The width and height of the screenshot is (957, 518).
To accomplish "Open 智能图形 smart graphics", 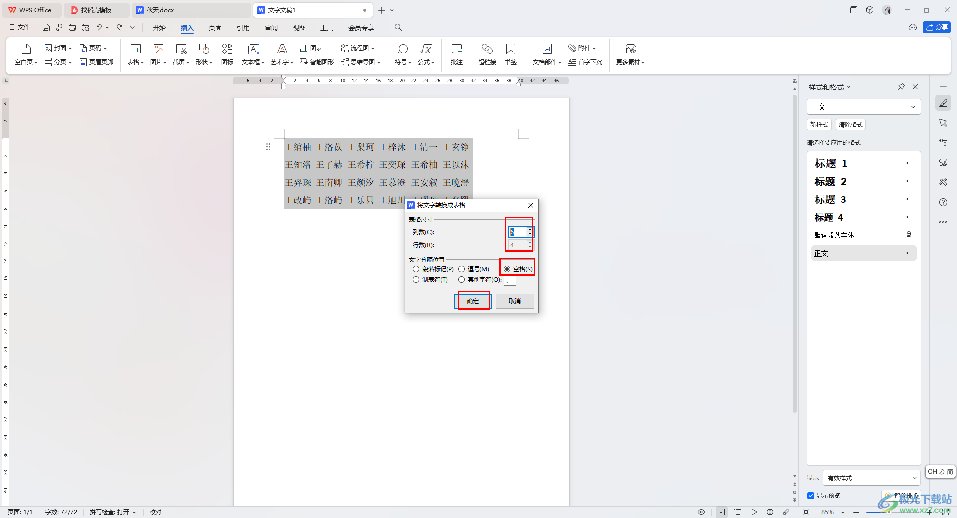I will [317, 62].
